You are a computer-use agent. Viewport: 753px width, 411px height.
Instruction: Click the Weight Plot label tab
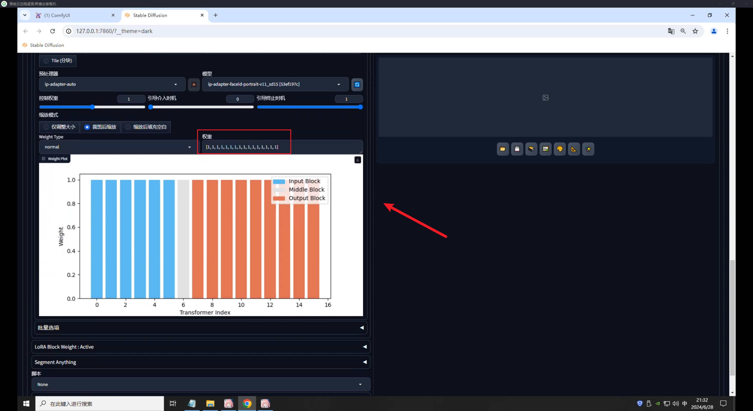pyautogui.click(x=55, y=159)
